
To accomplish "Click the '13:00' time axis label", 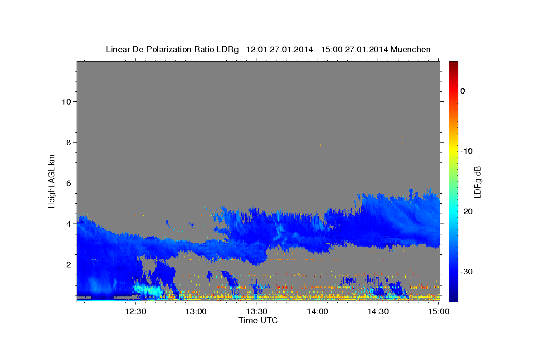I will pyautogui.click(x=196, y=311).
